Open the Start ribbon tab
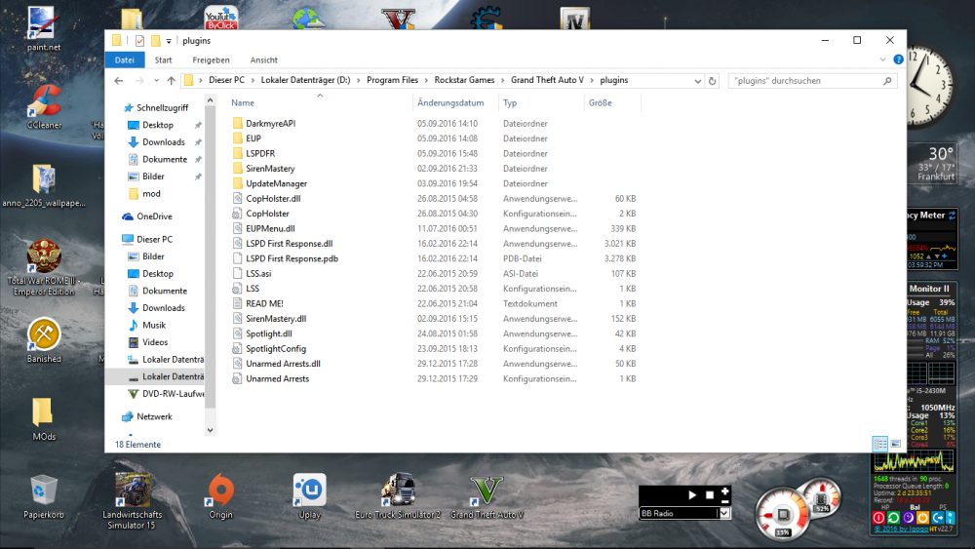 point(163,59)
